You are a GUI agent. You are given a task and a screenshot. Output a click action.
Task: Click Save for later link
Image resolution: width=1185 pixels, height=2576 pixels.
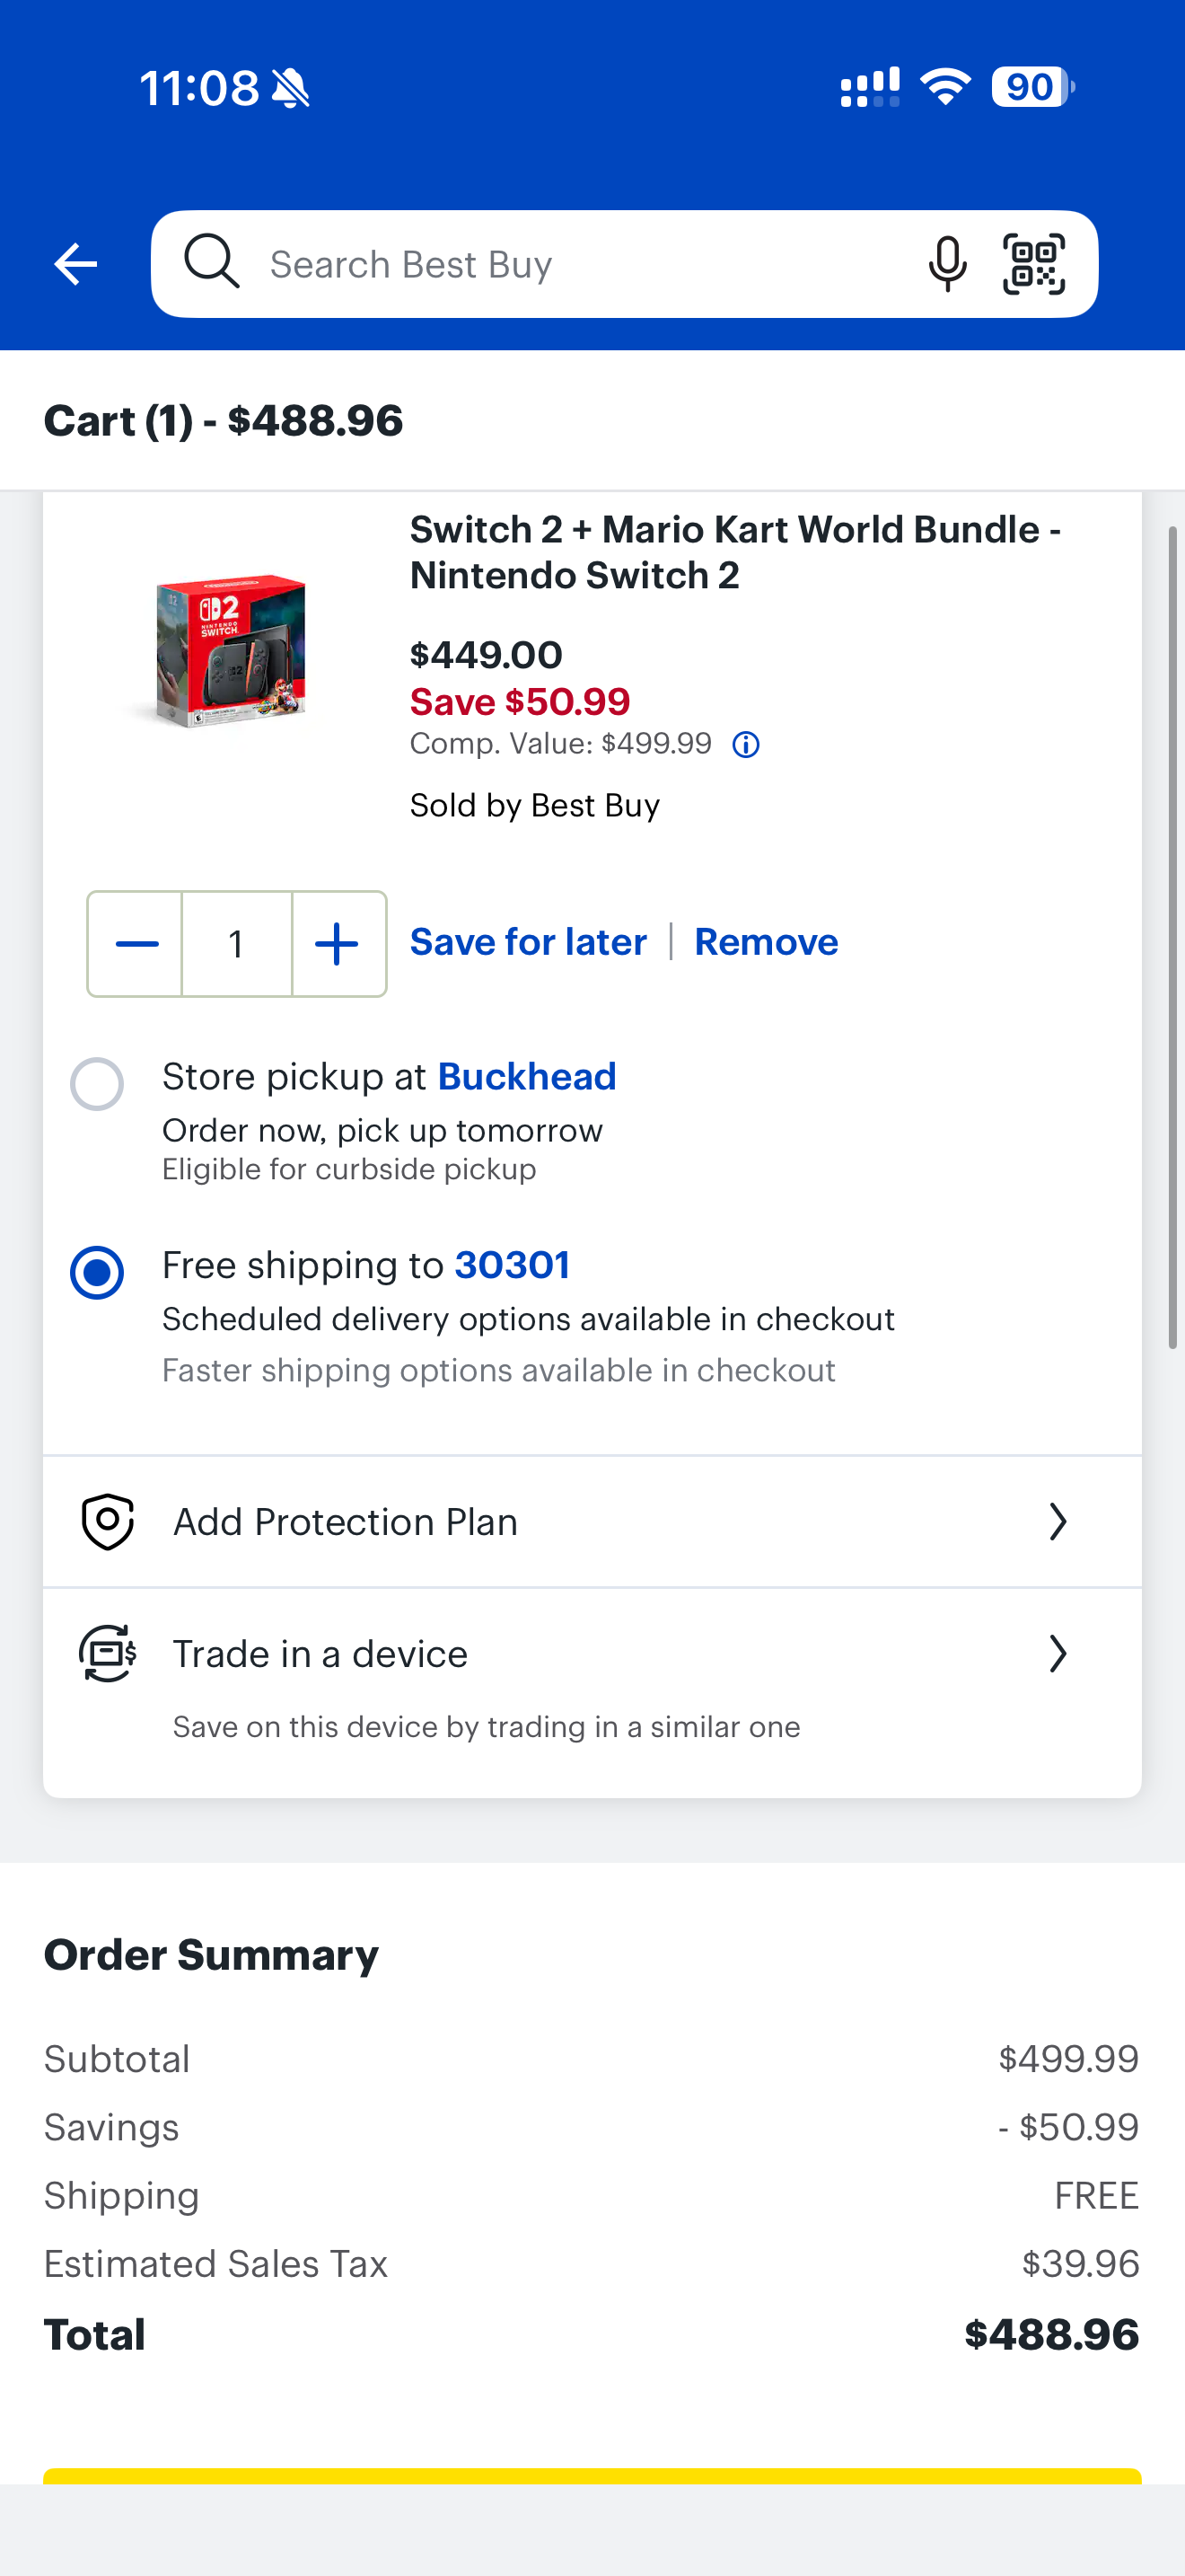(x=528, y=942)
